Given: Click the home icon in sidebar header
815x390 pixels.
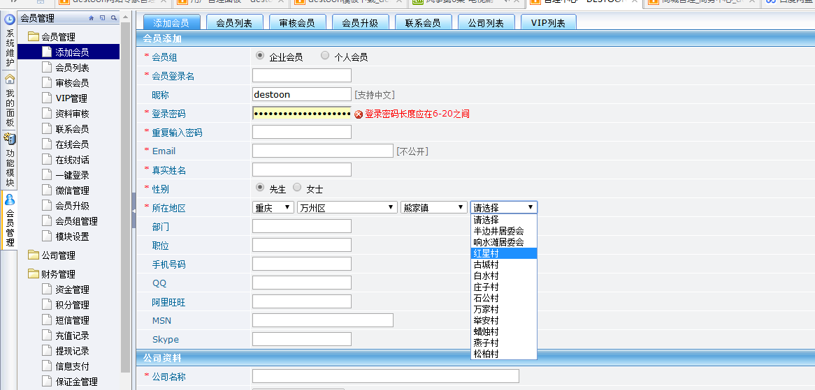Looking at the screenshot, I should point(92,18).
